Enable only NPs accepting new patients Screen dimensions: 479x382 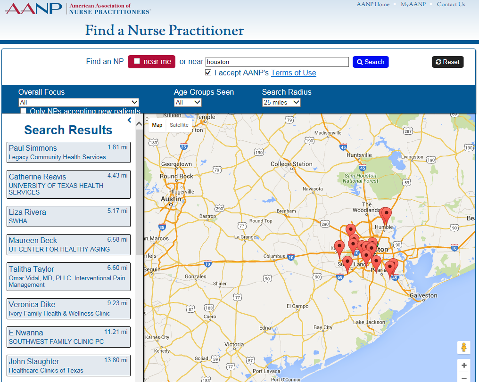point(23,111)
